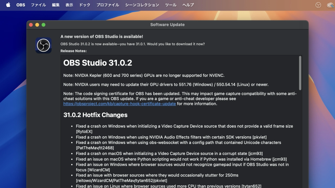
Task: Open the OBS application menu
Action: (21, 5)
